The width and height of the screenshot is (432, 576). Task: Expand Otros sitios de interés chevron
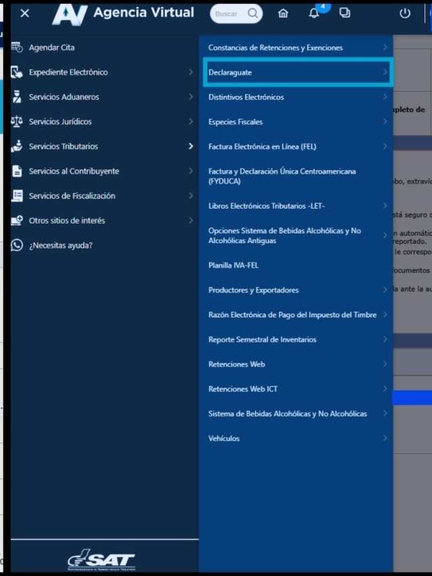click(x=190, y=220)
